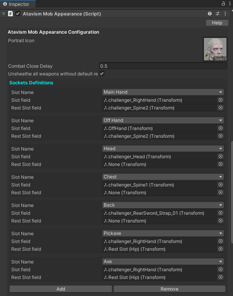Click the Portrait Icon thumbnail
Image resolution: width=233 pixels, height=296 pixels.
coord(215,49)
